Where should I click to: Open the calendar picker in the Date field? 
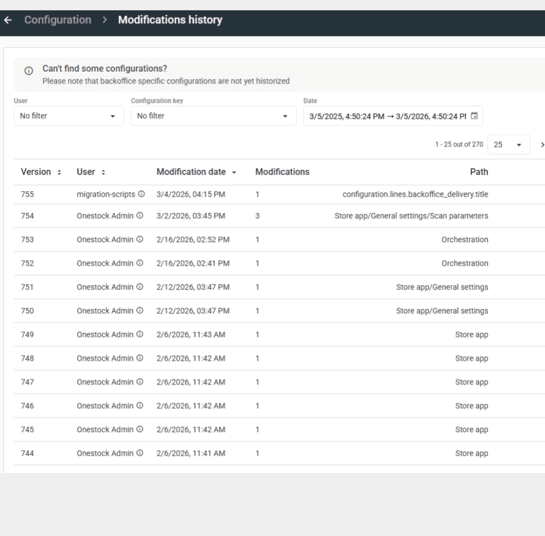click(475, 116)
